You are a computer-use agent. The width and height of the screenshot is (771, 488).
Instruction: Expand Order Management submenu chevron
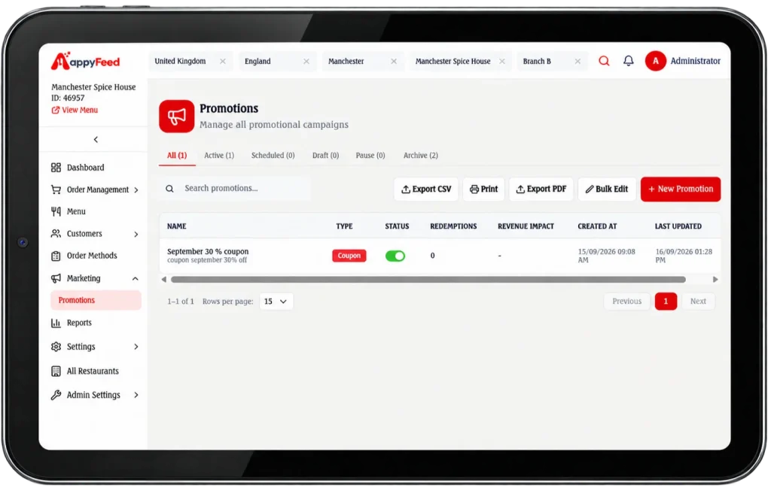136,190
